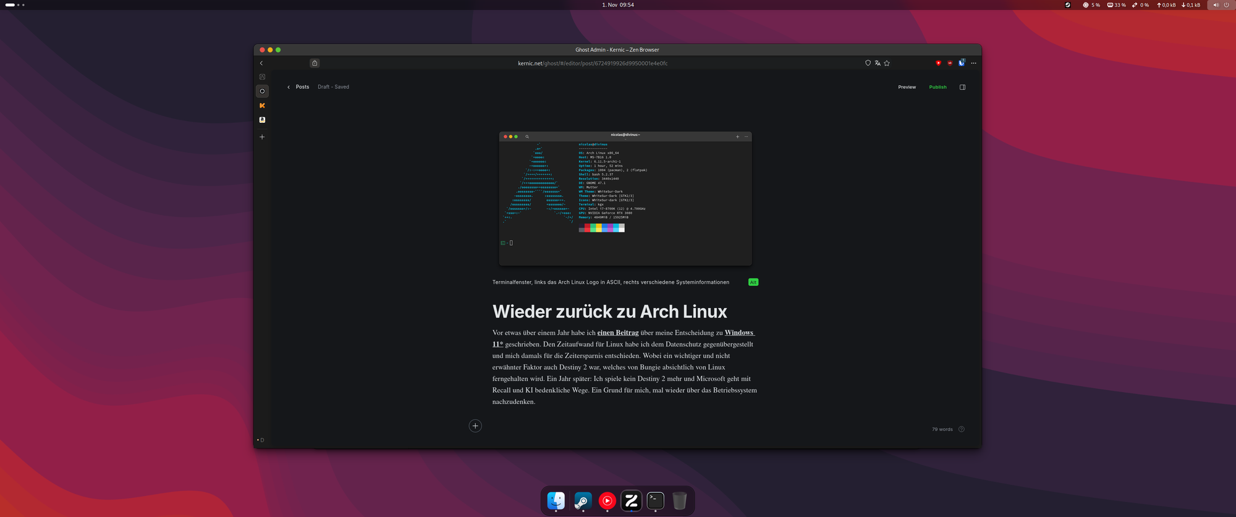Open the power icon in top bar
This screenshot has height=517, width=1236.
(x=1227, y=5)
